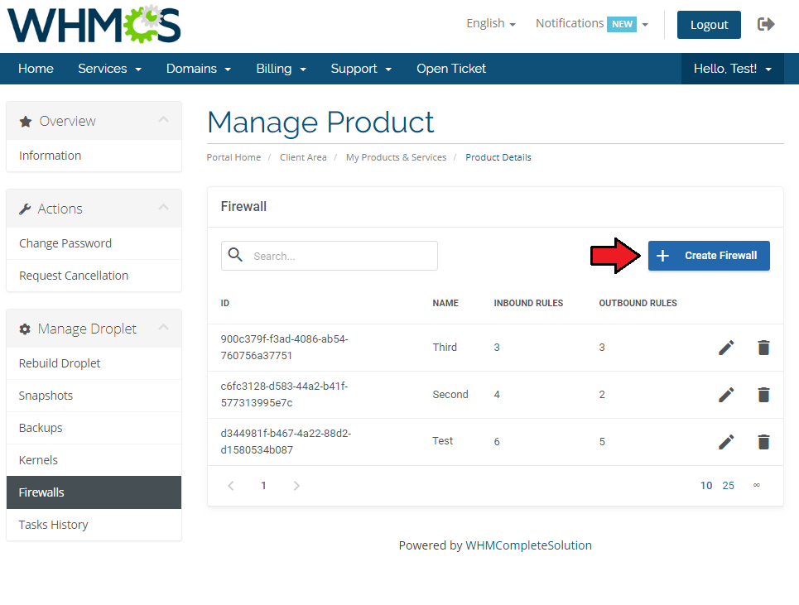This screenshot has width=799, height=605.
Task: Open My Products & Services breadcrumb
Action: click(396, 157)
